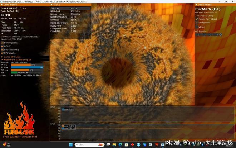Toggle the Render furry object checkbox
The width and height of the screenshot is (236, 148).
197,19
